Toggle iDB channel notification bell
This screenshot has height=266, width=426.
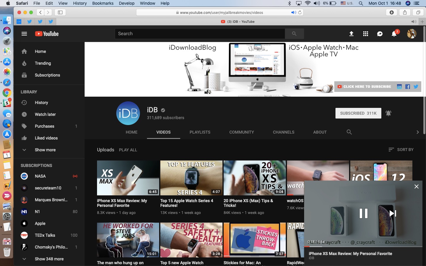[x=388, y=113]
